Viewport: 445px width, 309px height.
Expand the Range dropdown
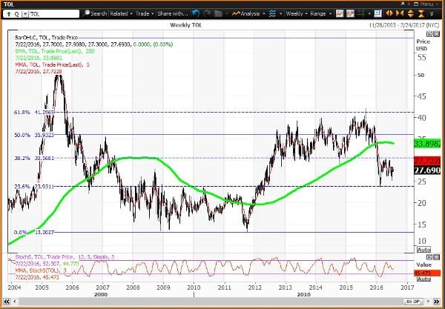[x=321, y=13]
